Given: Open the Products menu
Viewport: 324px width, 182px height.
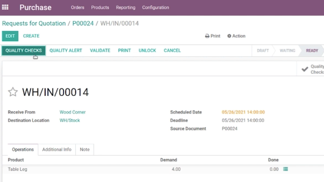Looking at the screenshot, I should pyautogui.click(x=100, y=7).
